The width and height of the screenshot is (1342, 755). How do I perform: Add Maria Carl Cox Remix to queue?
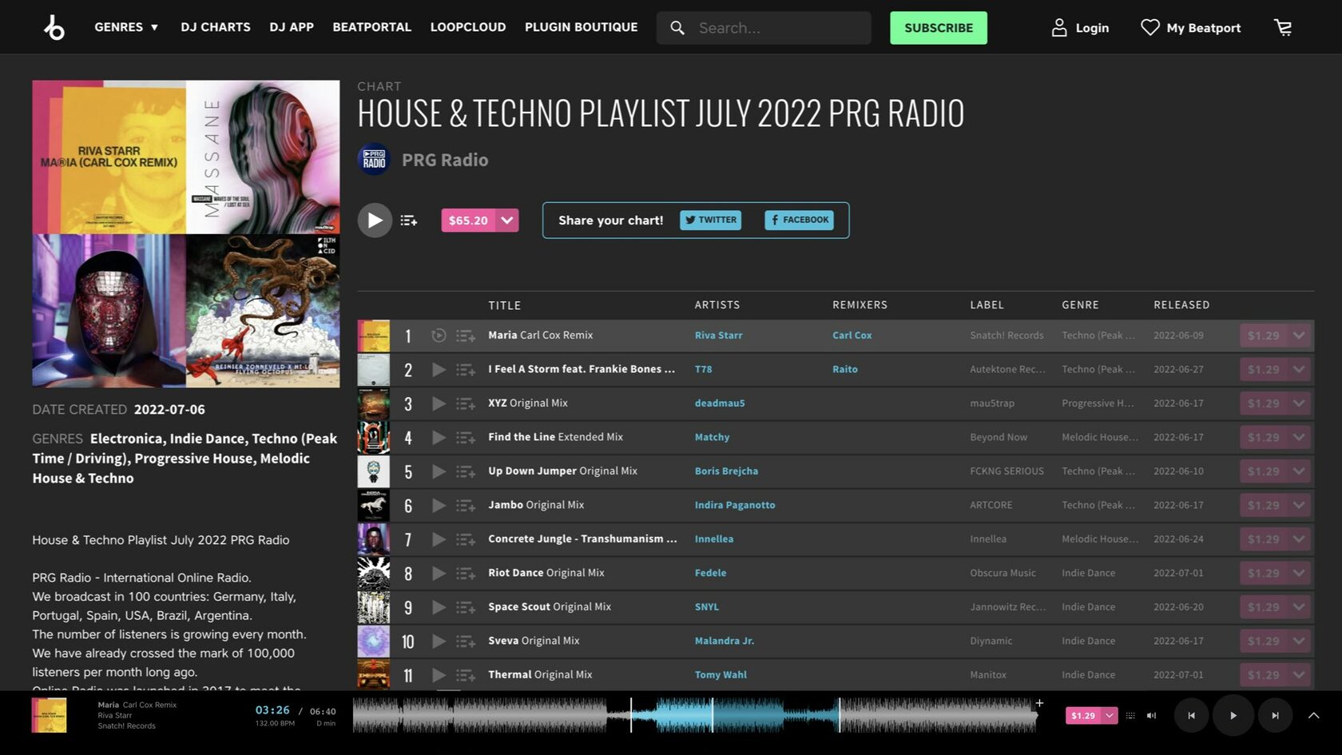[x=466, y=336]
